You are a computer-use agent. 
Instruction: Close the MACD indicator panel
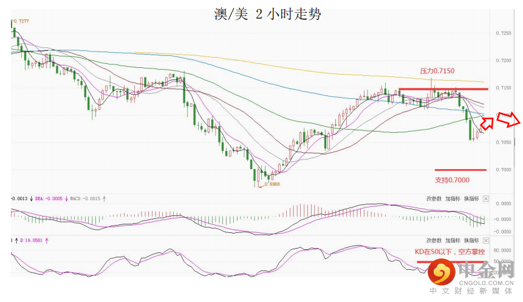click(x=485, y=198)
